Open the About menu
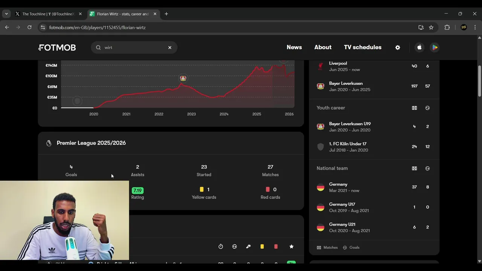 click(x=323, y=47)
